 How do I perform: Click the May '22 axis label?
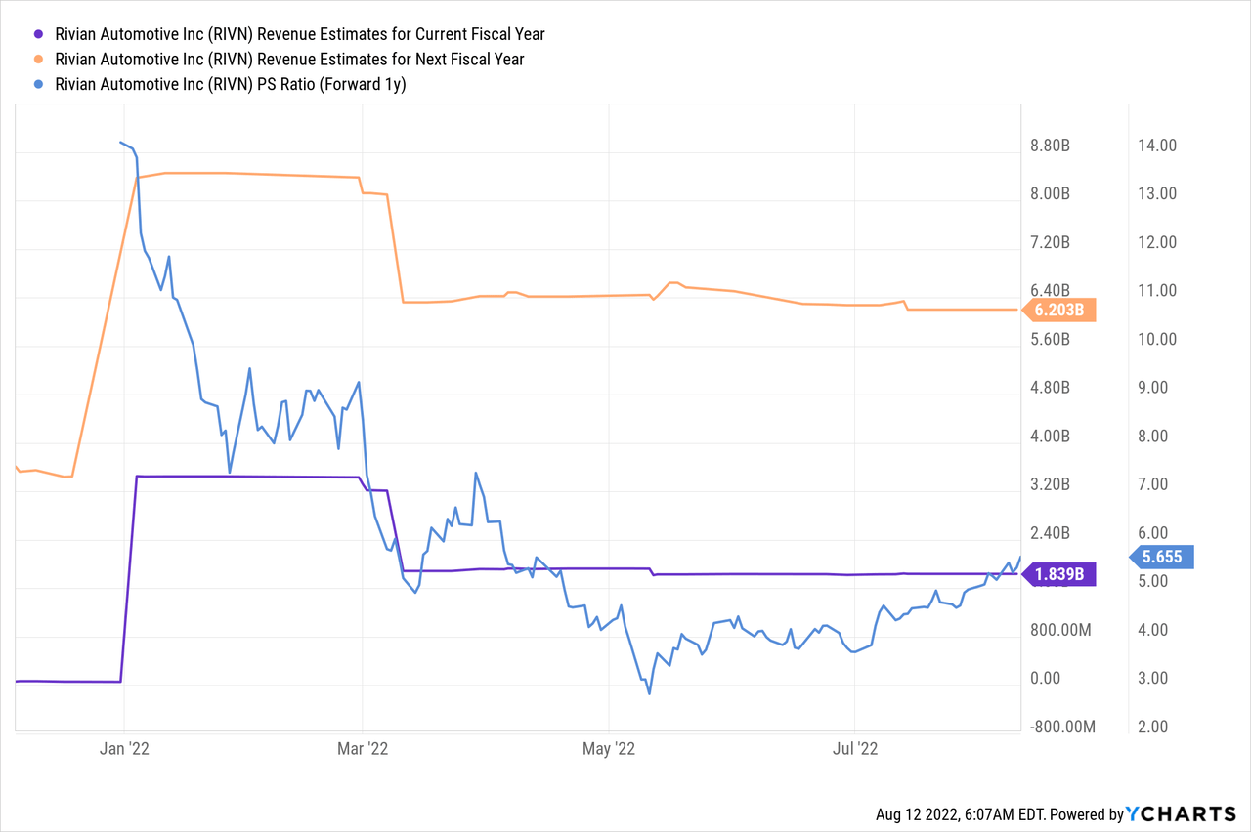coord(608,750)
